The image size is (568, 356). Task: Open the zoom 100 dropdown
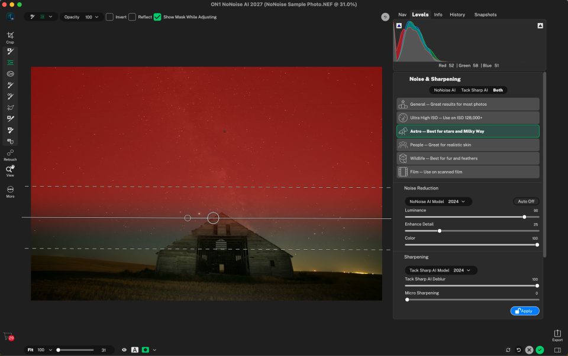click(45, 350)
